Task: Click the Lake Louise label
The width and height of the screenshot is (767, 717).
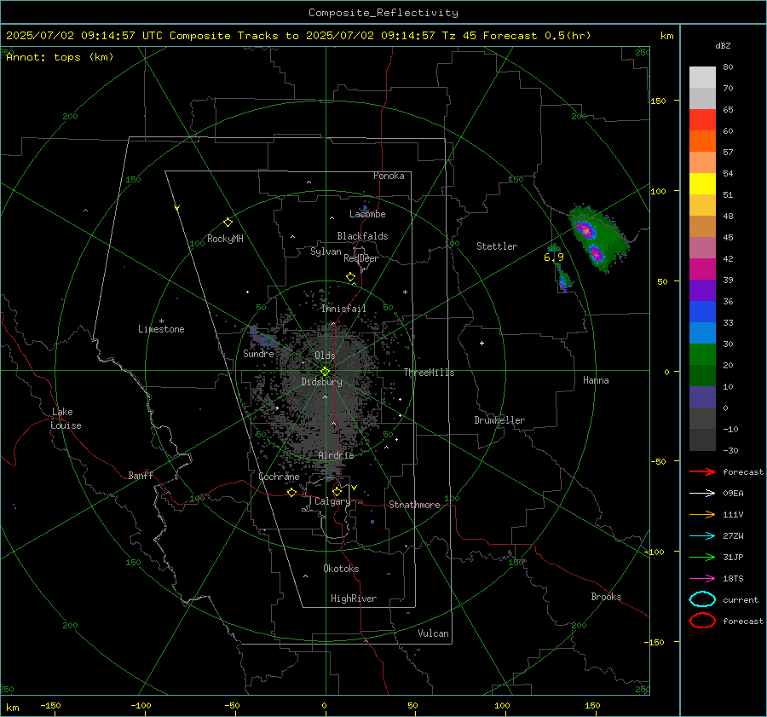Action: tap(66, 419)
